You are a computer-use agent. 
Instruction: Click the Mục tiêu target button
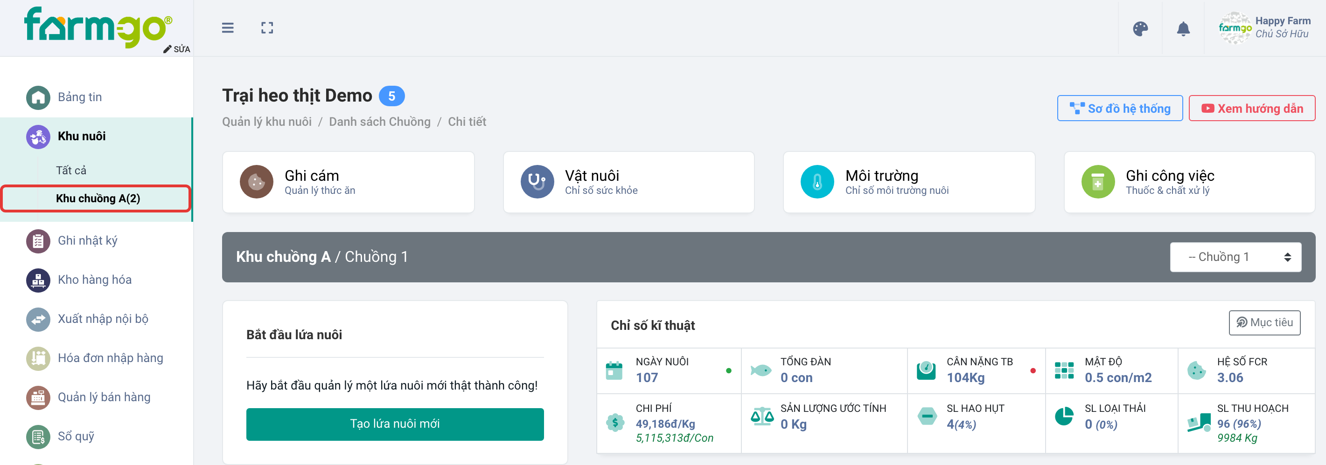coord(1264,323)
